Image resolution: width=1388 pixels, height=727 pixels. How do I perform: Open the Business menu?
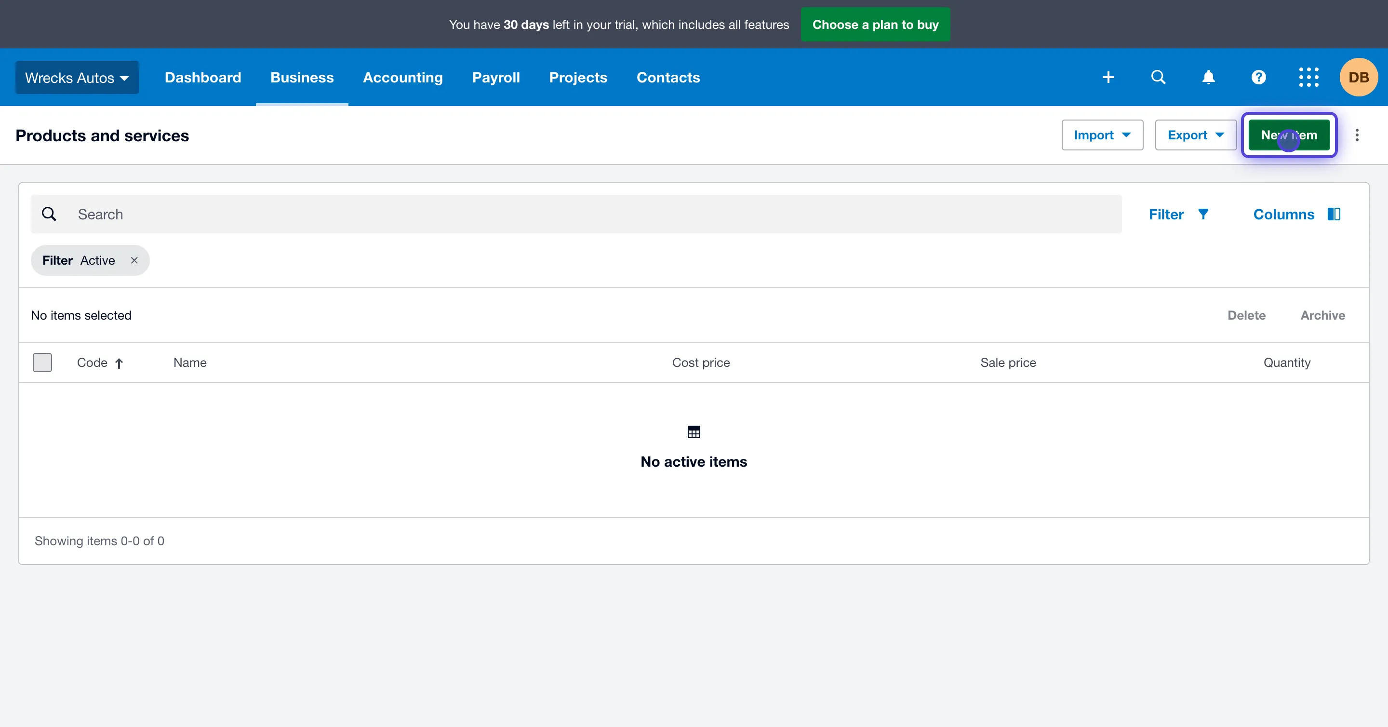pos(302,77)
